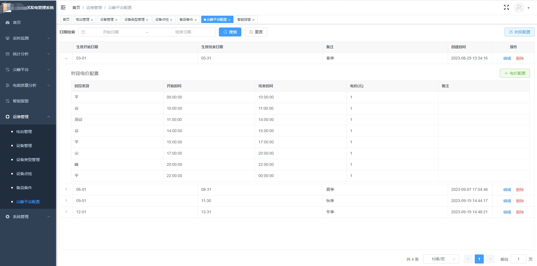Viewport: 537px width, 266px height.
Task: Expand the 06-01 summer row
Action: click(66, 189)
